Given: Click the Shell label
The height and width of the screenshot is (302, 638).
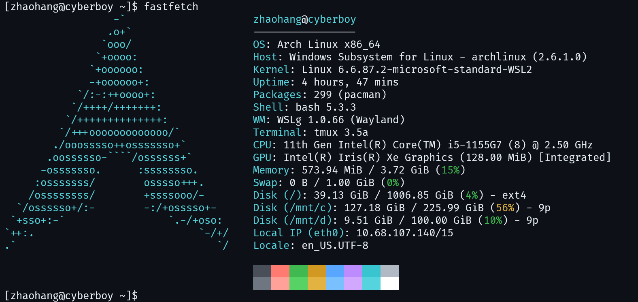Looking at the screenshot, I should 268,107.
